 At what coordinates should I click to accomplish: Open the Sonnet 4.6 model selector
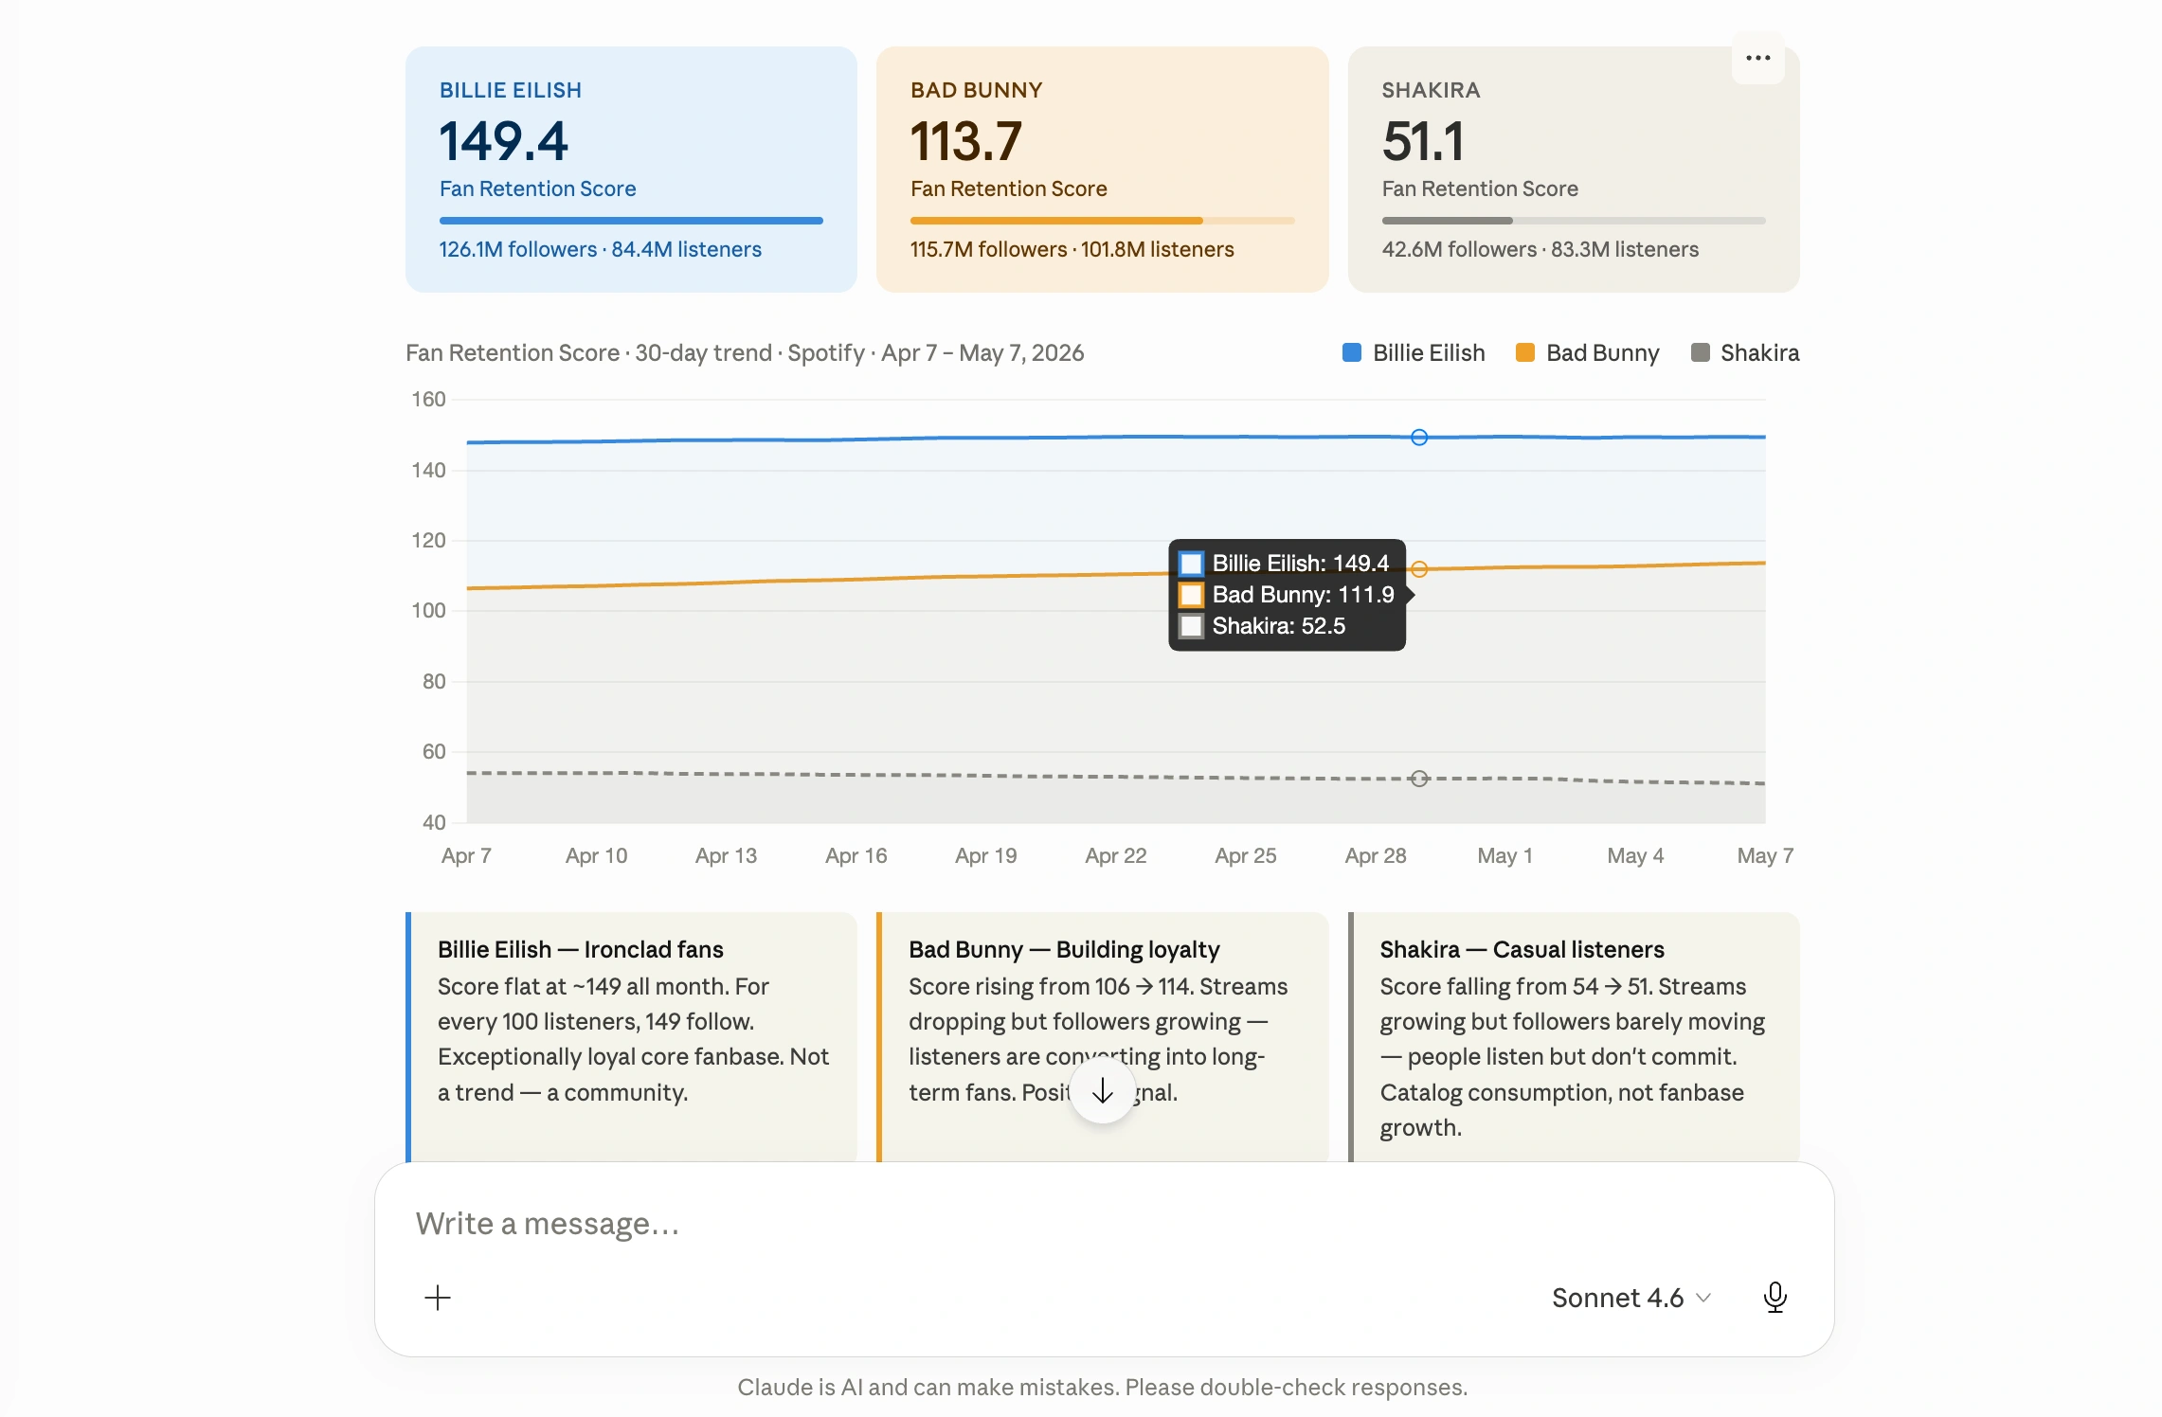coord(1631,1297)
